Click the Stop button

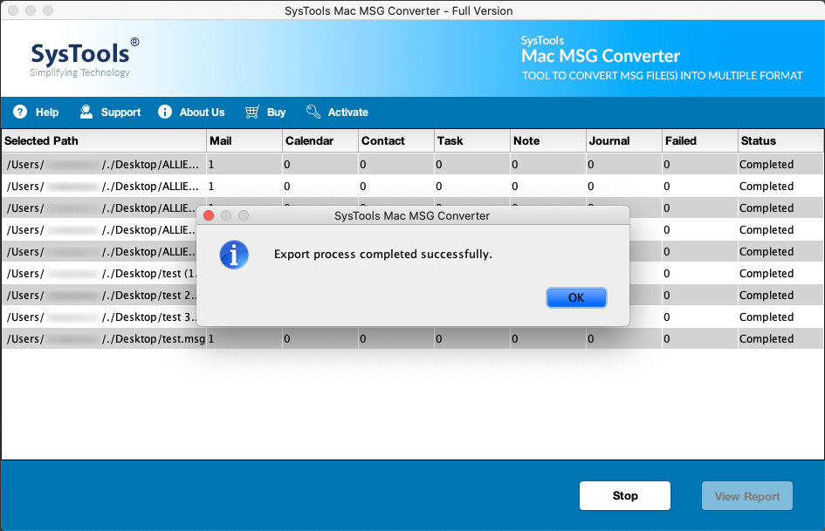pyautogui.click(x=625, y=496)
